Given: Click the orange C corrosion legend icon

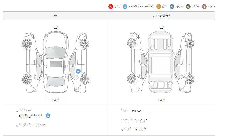Looking at the screenshot, I should click(159, 6).
